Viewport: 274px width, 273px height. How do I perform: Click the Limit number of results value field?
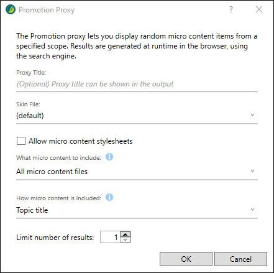click(110, 237)
